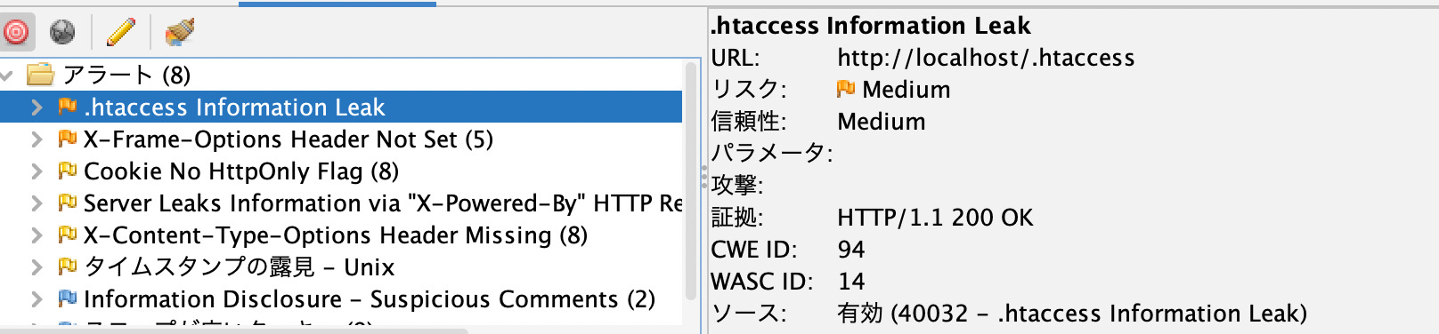Screen dimensions: 1439x334
Task: Select Cookie No HttpOnly Flag (8) alert
Action: tap(241, 171)
